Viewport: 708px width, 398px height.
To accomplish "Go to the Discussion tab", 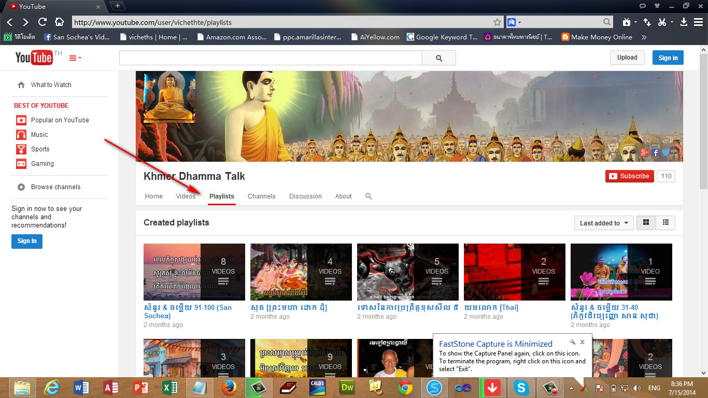I will [x=305, y=196].
